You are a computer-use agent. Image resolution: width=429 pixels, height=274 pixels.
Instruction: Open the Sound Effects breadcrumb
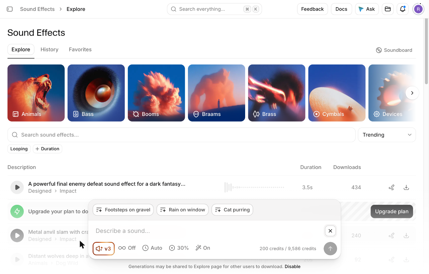click(x=37, y=9)
